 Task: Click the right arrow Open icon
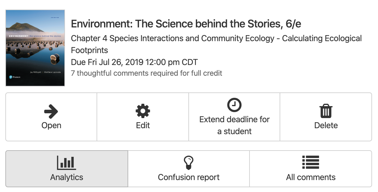(51, 111)
